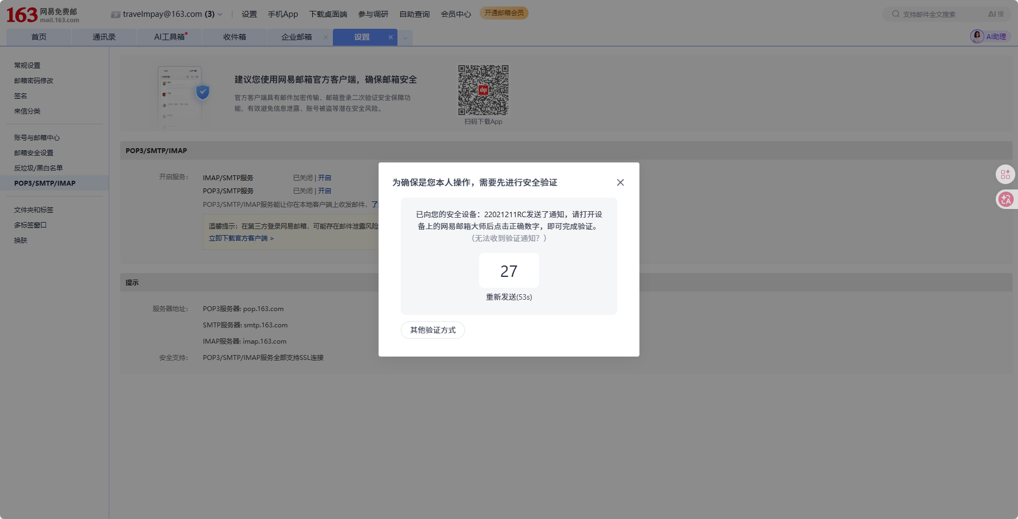The height and width of the screenshot is (519, 1018).
Task: Focus the full-text mail search field
Action: tap(941, 15)
